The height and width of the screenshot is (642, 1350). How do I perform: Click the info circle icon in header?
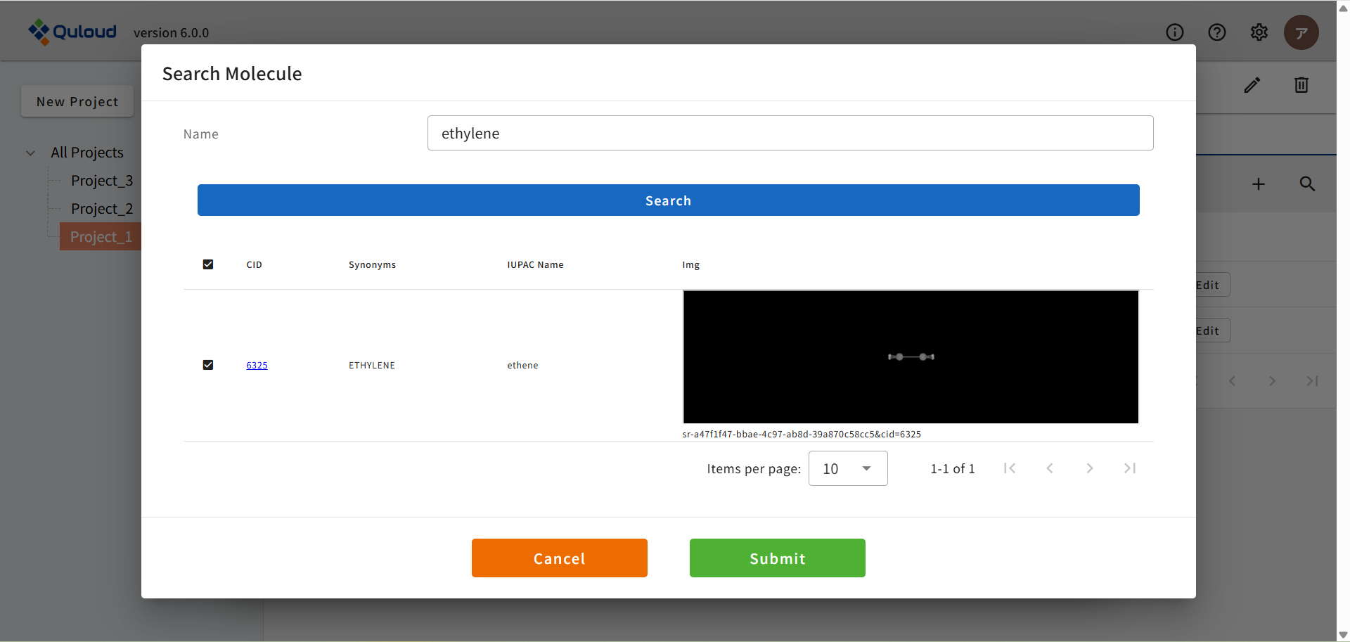pyautogui.click(x=1174, y=32)
